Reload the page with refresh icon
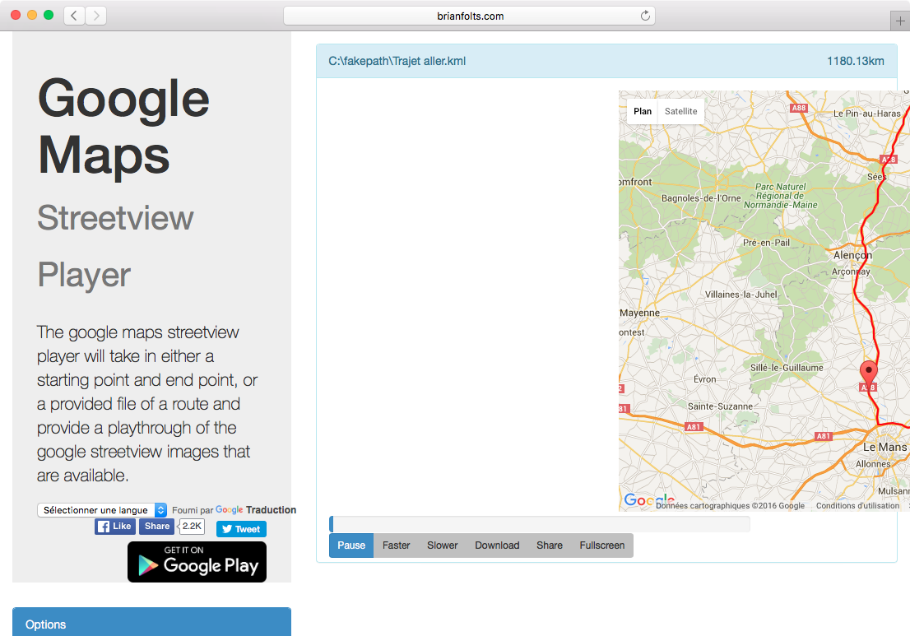The image size is (910, 636). 645,16
